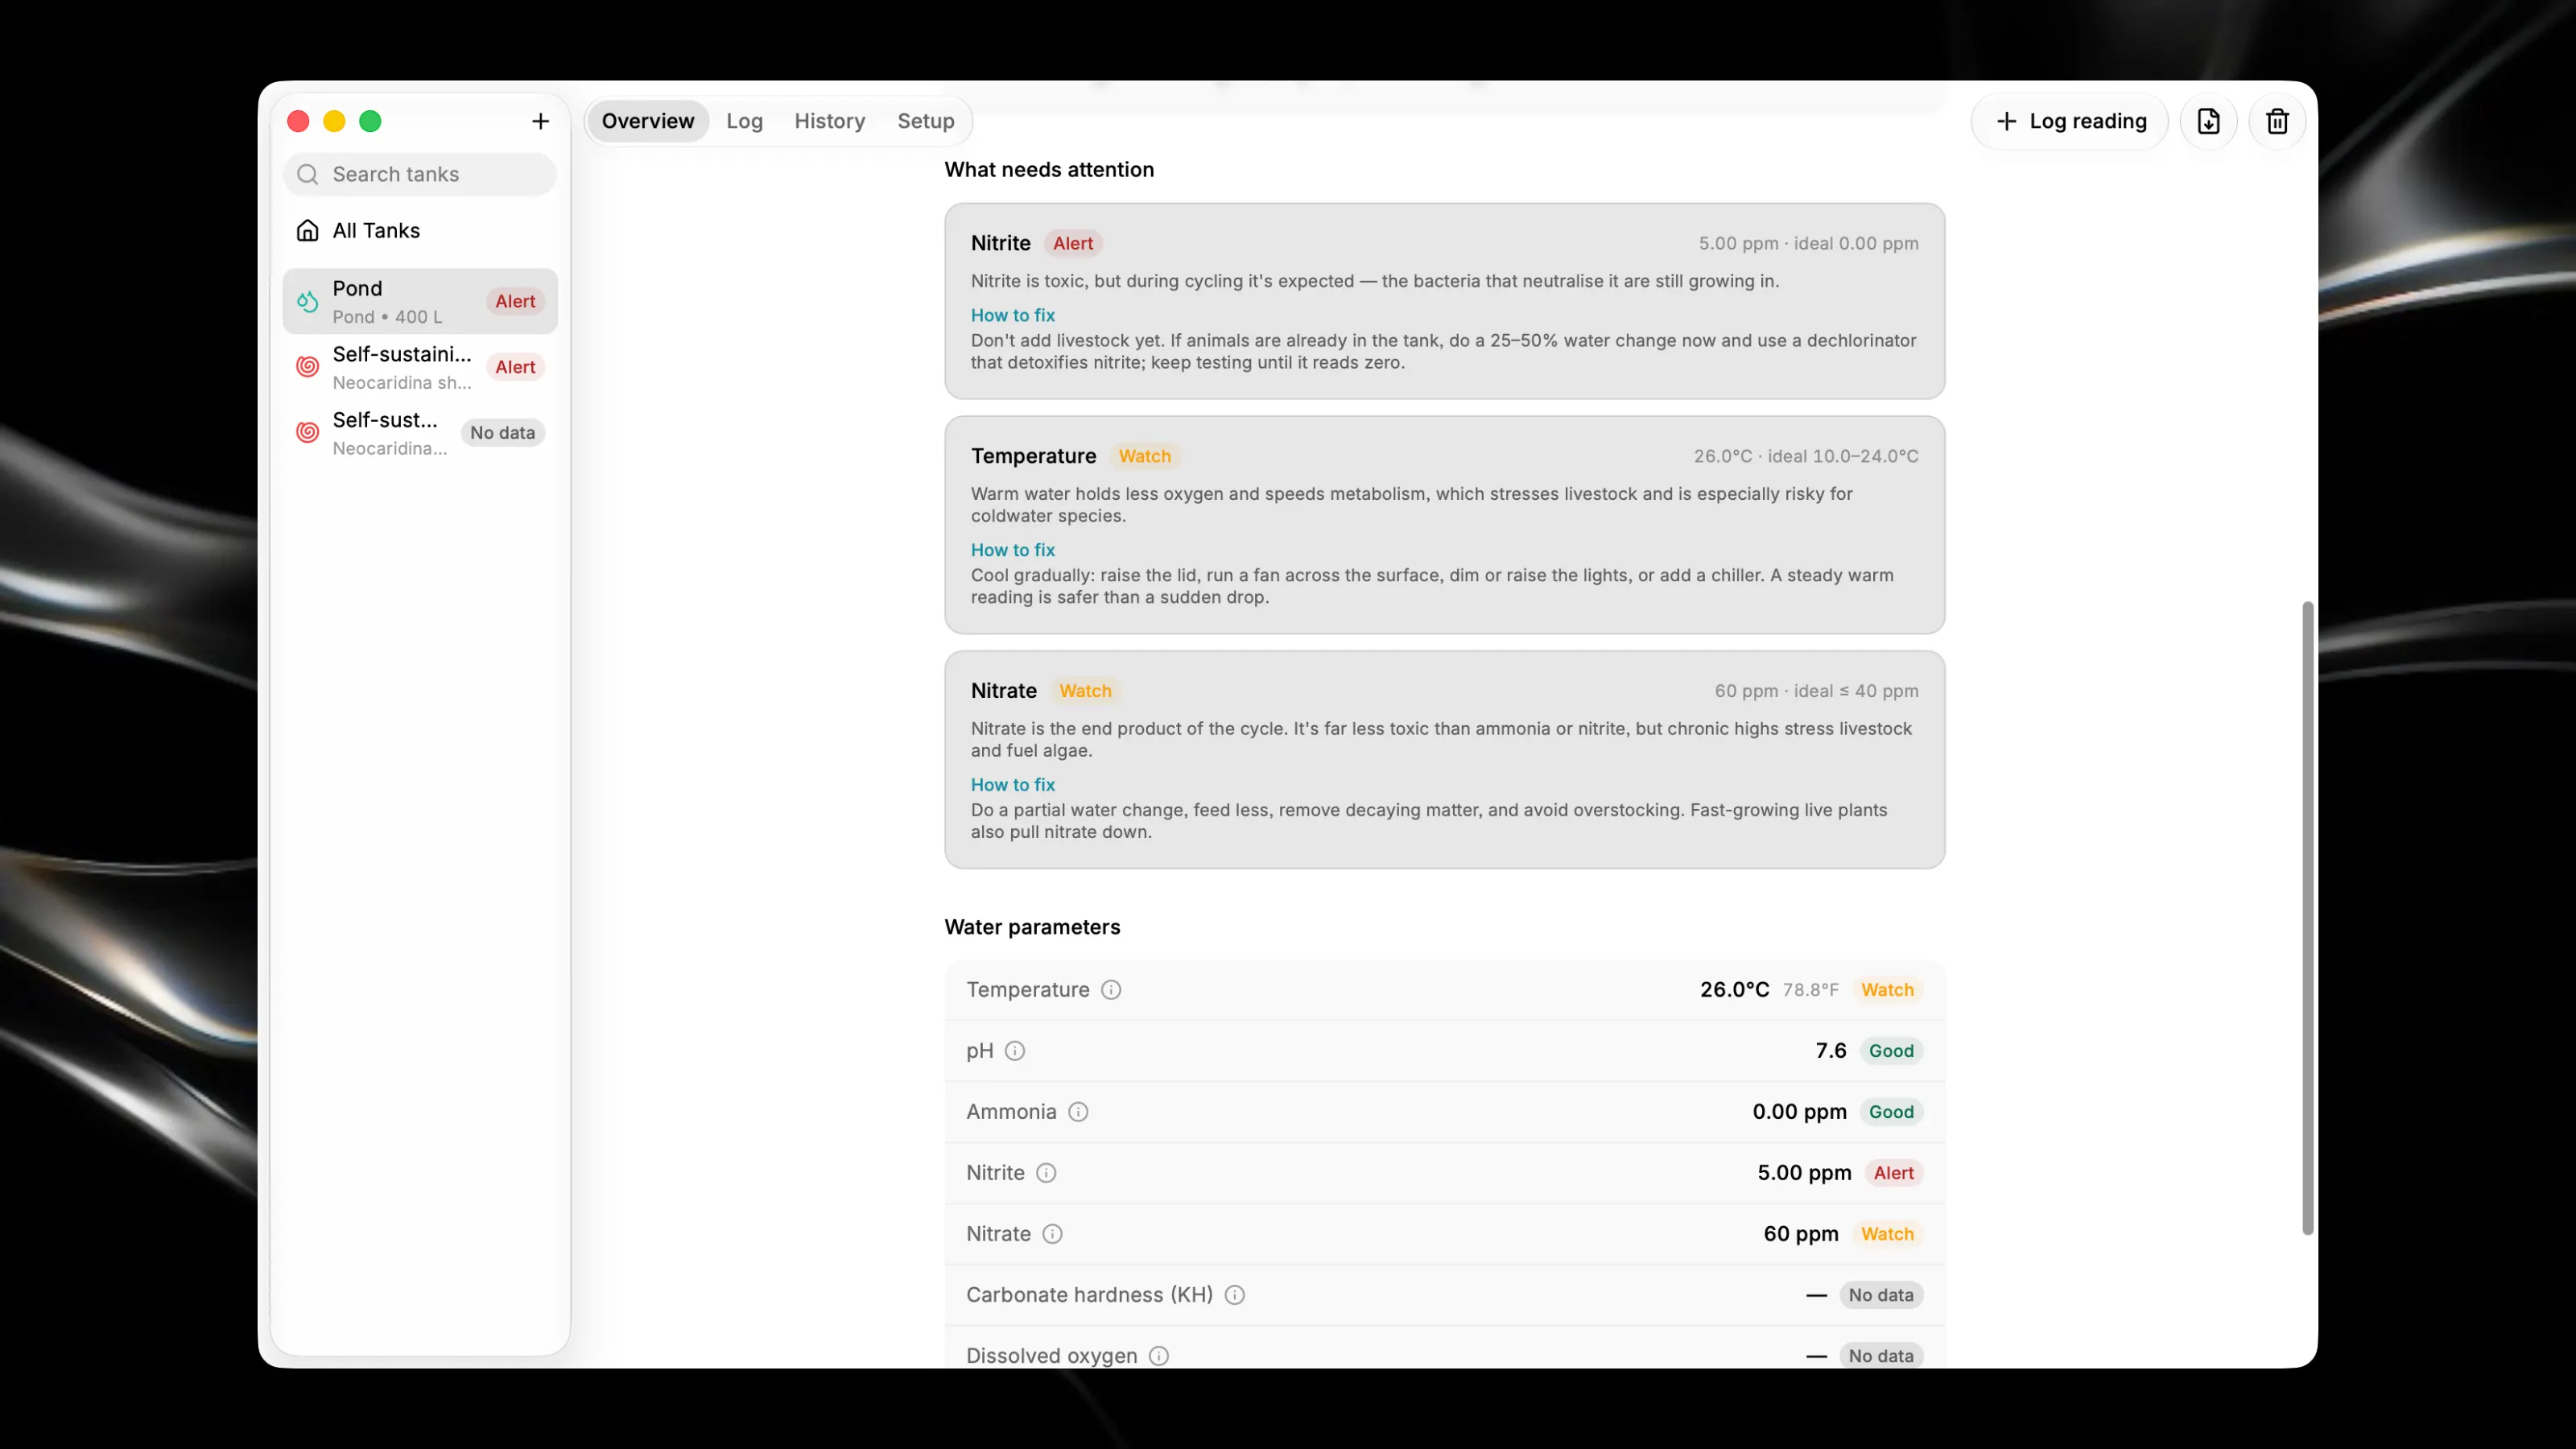Viewport: 2576px width, 1449px height.
Task: Click the Log reading button
Action: 2070,121
